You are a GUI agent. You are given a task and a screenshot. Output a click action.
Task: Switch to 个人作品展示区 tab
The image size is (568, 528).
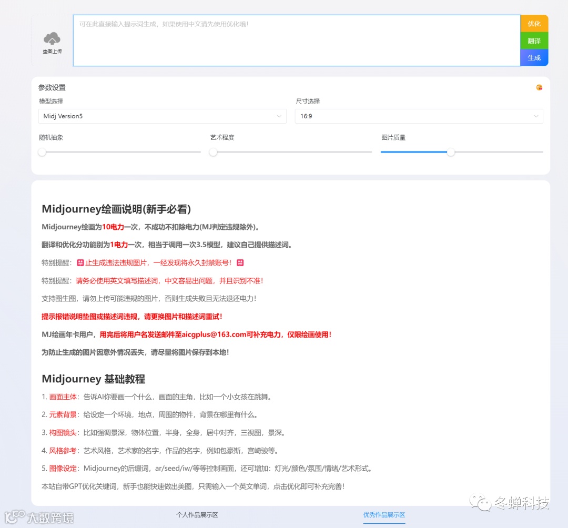pyautogui.click(x=197, y=515)
